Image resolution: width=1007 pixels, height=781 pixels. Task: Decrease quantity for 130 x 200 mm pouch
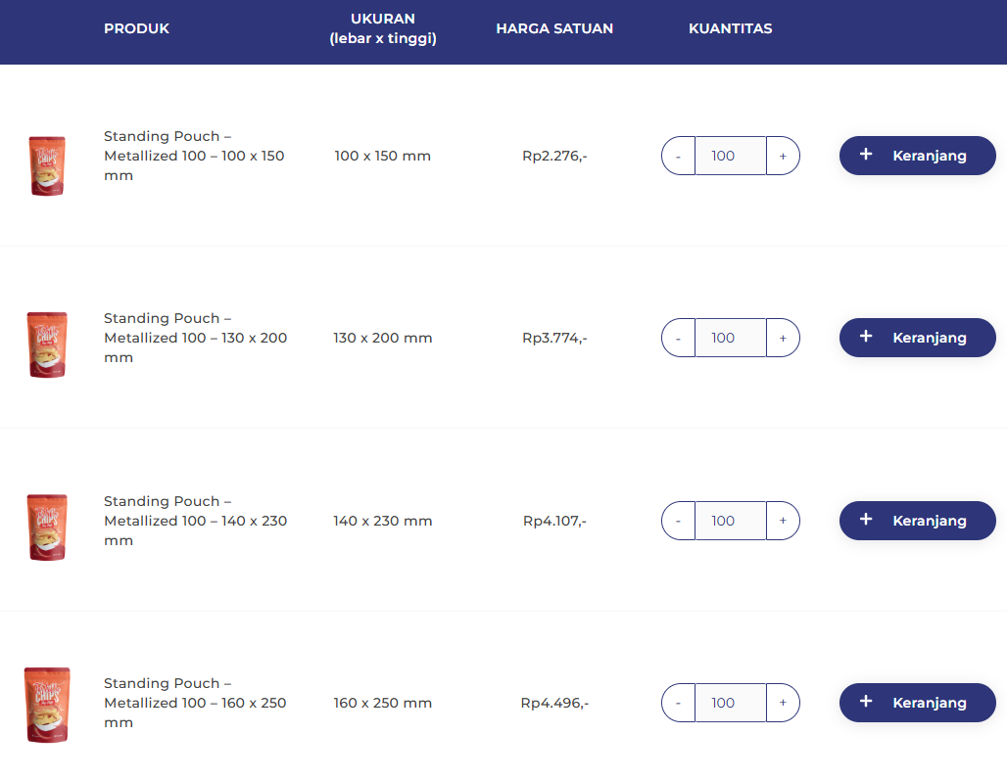(678, 338)
